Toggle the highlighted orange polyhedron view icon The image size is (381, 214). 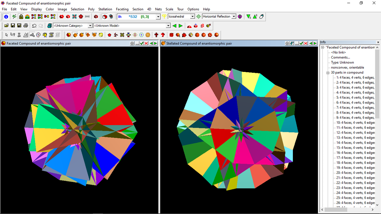(x=75, y=35)
